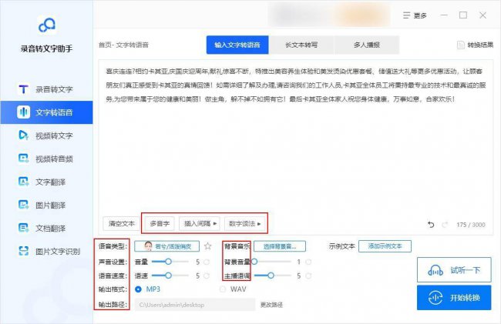The height and width of the screenshot is (324, 501).
Task: Maximize the window
Action: [463, 15]
